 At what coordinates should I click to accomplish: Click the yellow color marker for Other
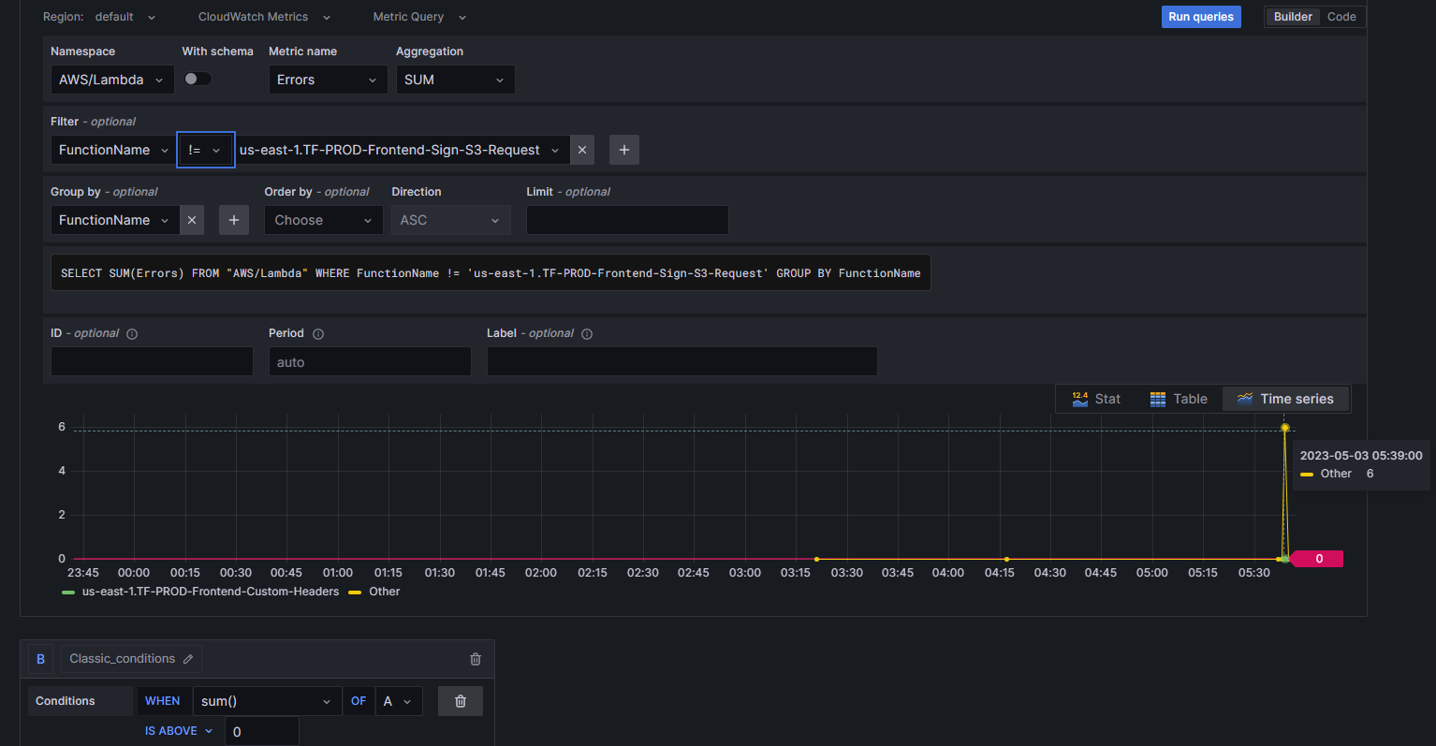point(353,591)
